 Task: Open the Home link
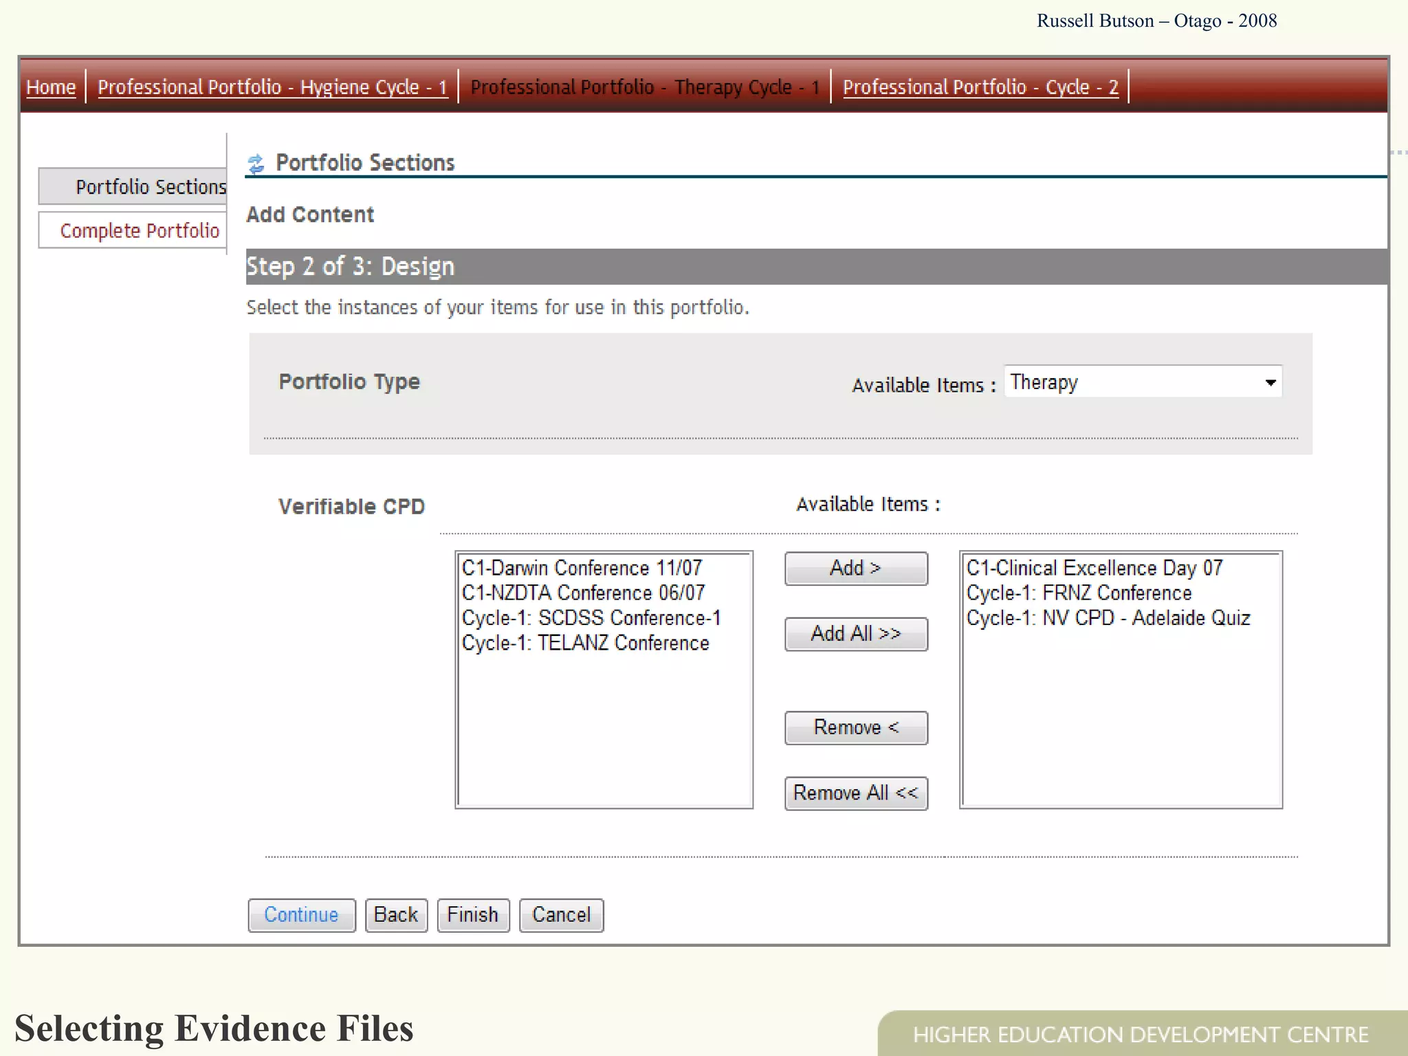[x=51, y=87]
